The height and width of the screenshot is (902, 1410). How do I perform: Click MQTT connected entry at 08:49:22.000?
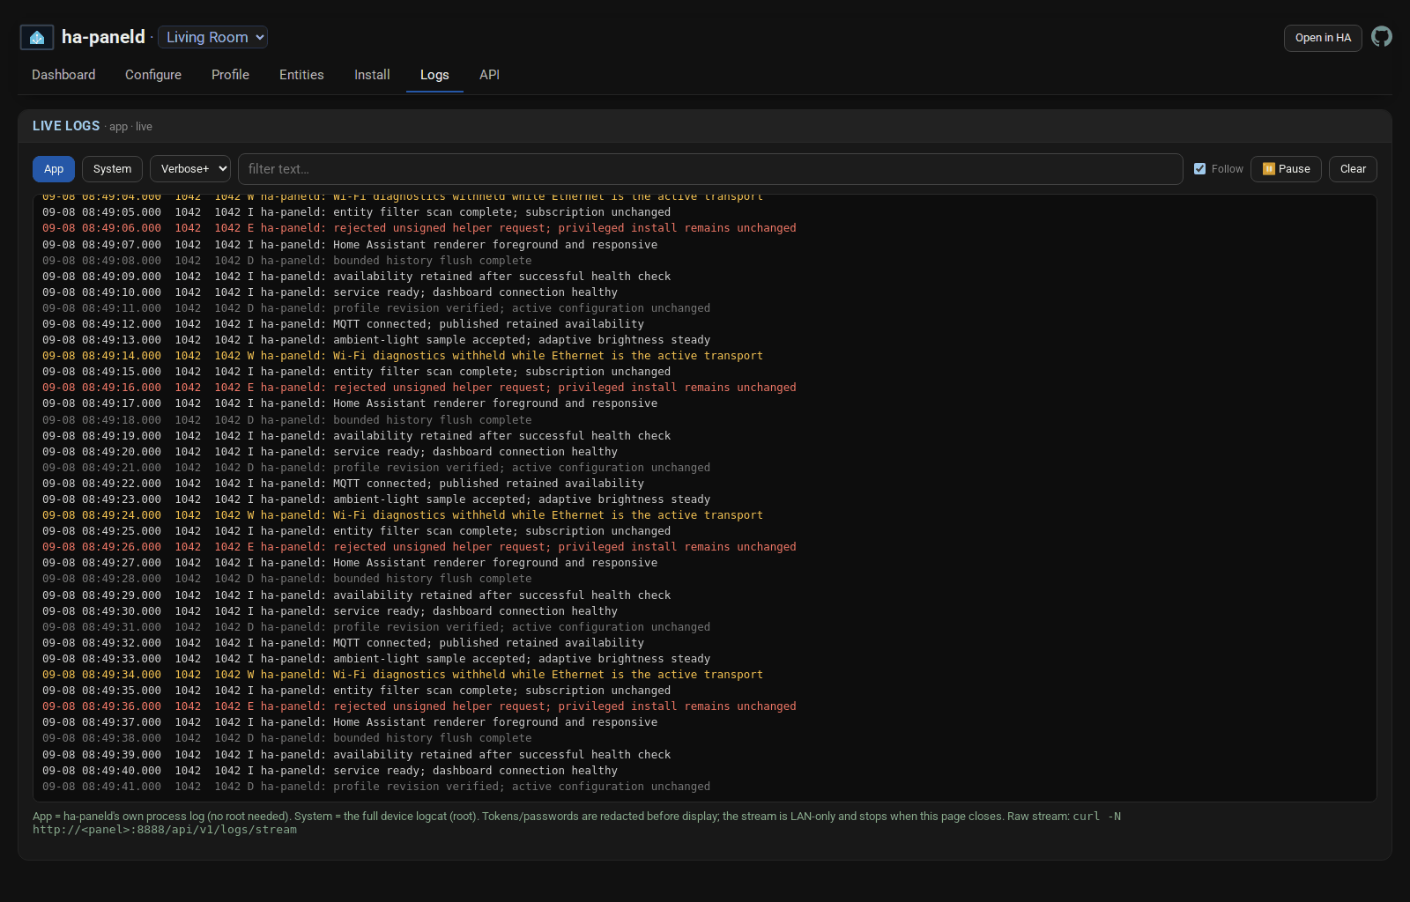click(343, 484)
